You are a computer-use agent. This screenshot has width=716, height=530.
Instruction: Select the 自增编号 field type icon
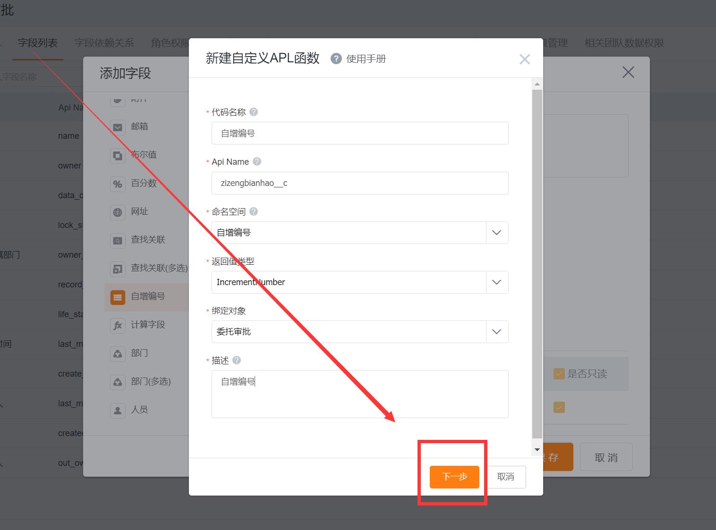point(118,297)
